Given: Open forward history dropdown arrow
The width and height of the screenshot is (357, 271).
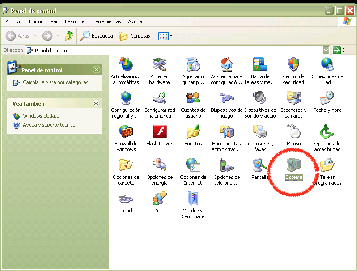Looking at the screenshot, I should pos(58,36).
